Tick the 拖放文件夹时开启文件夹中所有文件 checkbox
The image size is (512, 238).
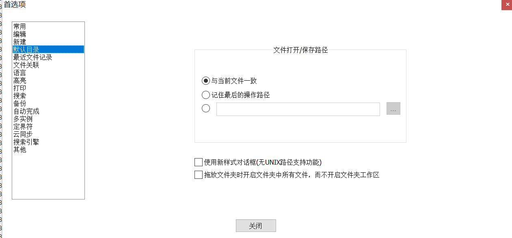[x=199, y=175]
